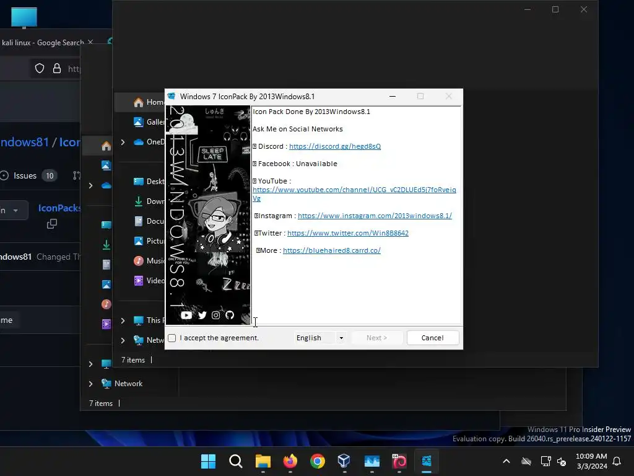Open notifications bell in tray
The width and height of the screenshot is (634, 476).
(617, 461)
